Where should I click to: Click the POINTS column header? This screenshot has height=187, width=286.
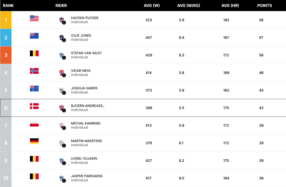click(264, 6)
